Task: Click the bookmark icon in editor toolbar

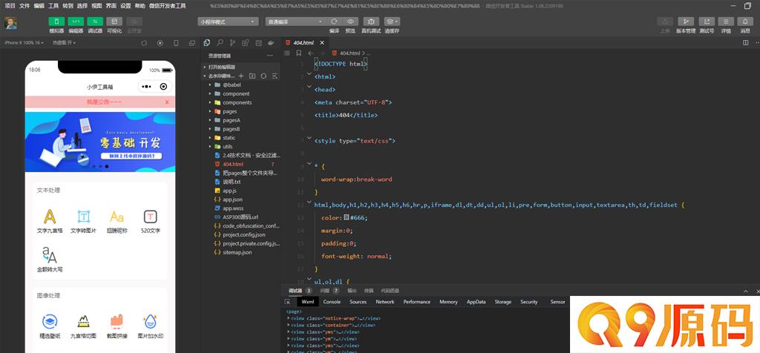Action: pos(299,53)
